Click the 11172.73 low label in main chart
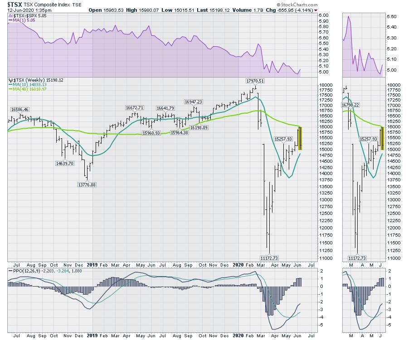This screenshot has width=408, height=340. 269,257
